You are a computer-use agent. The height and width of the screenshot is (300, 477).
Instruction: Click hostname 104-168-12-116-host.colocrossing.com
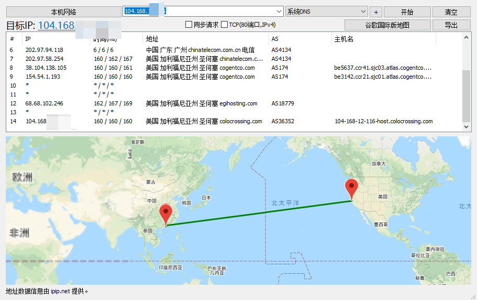point(384,121)
